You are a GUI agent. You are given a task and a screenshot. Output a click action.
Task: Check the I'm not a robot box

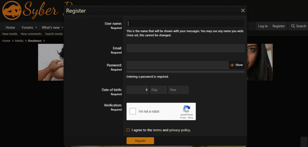pos(133,111)
